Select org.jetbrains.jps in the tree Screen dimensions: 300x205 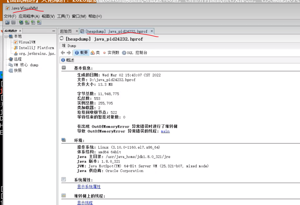click(x=37, y=54)
